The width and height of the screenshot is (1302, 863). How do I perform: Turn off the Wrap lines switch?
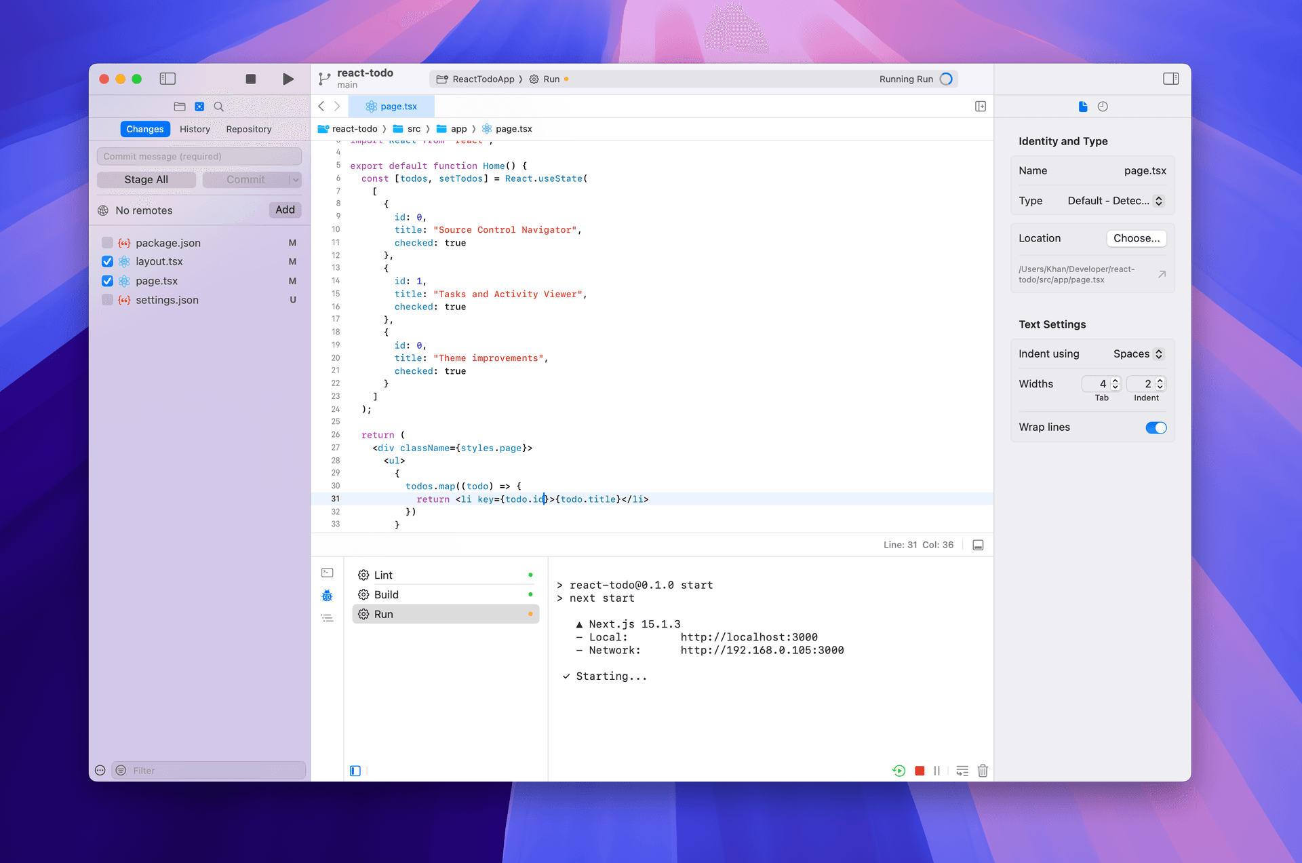coord(1156,427)
